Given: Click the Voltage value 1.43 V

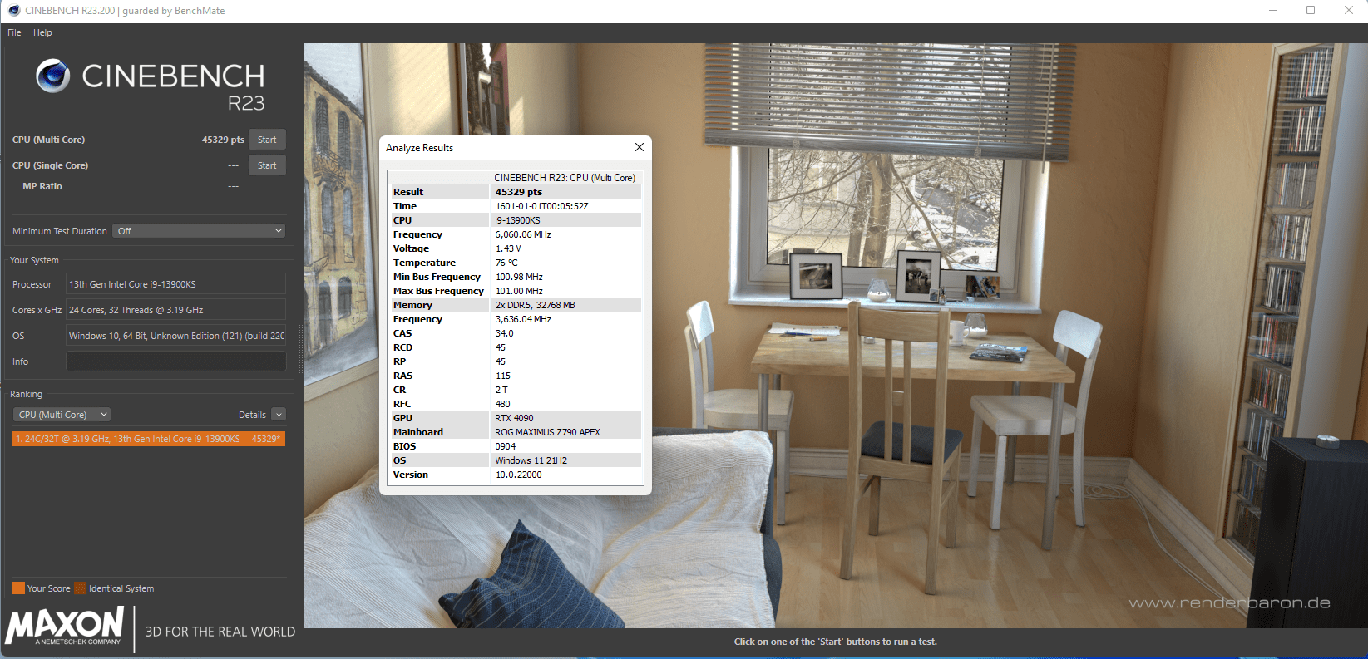Looking at the screenshot, I should (508, 248).
